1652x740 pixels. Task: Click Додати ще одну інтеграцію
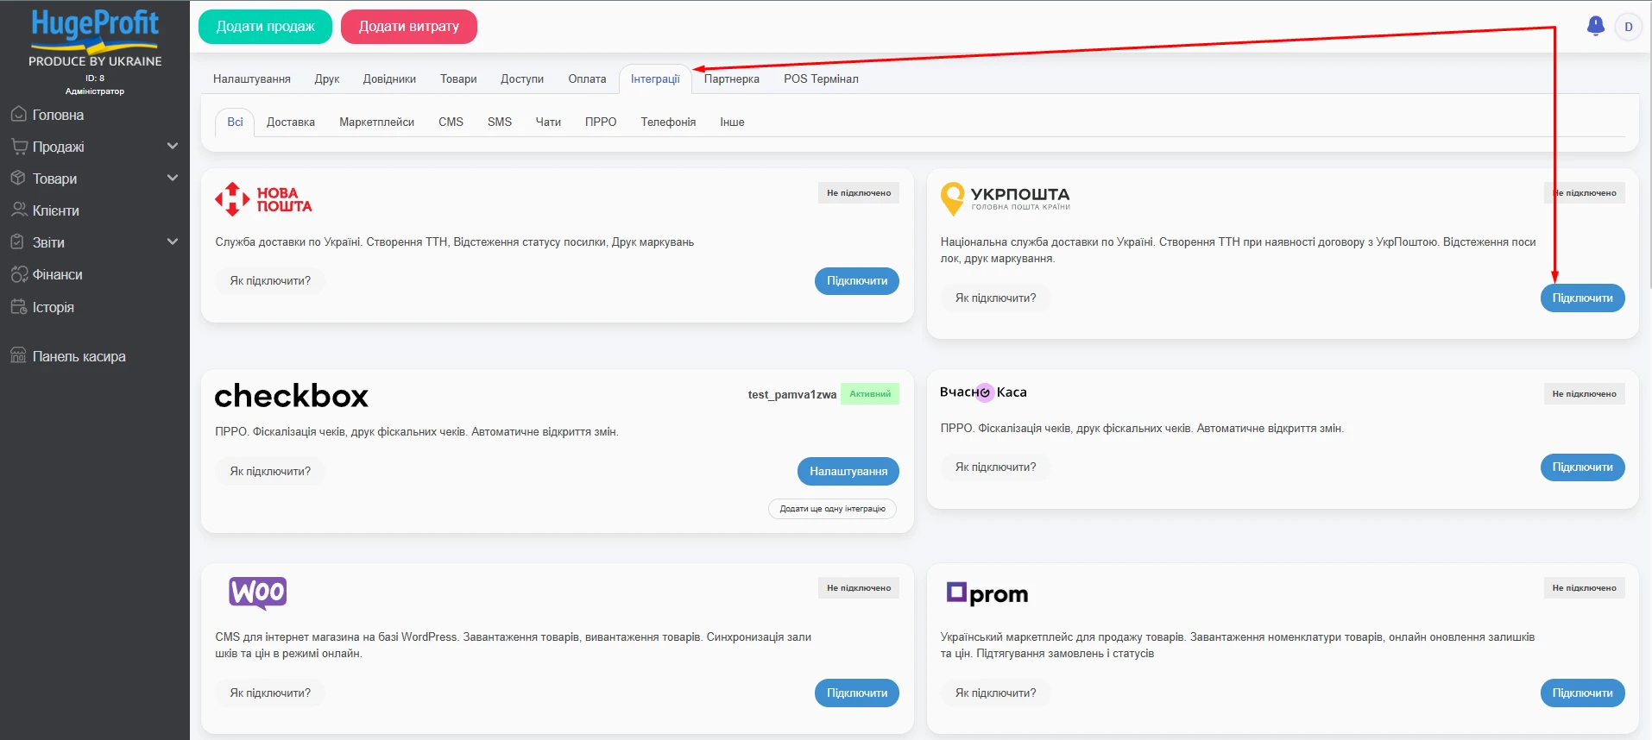point(832,509)
